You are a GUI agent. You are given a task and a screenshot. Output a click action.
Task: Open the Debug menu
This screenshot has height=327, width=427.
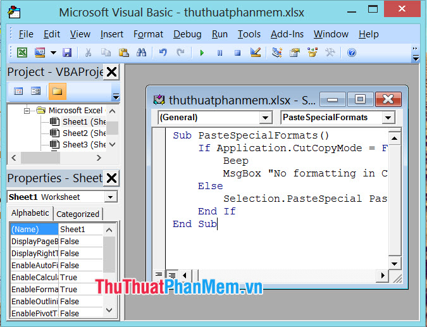pos(187,34)
